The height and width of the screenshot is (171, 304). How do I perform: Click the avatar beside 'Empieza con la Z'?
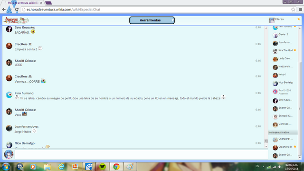point(9,46)
